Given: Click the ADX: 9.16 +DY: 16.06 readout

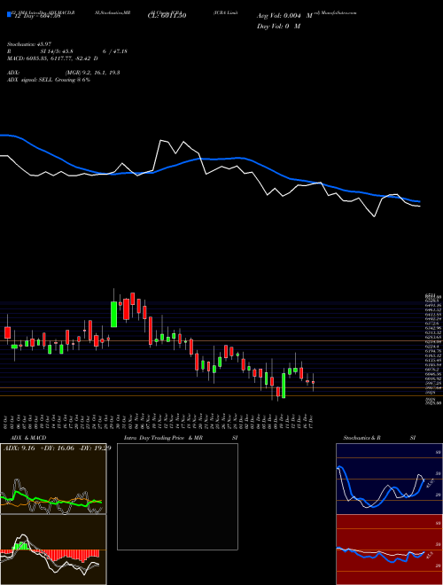Looking at the screenshot, I should (58, 448).
